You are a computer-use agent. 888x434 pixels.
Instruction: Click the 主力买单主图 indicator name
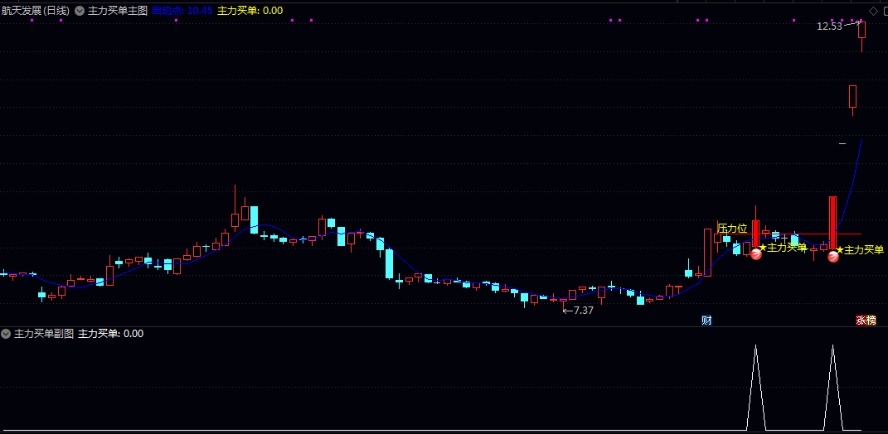pos(117,11)
